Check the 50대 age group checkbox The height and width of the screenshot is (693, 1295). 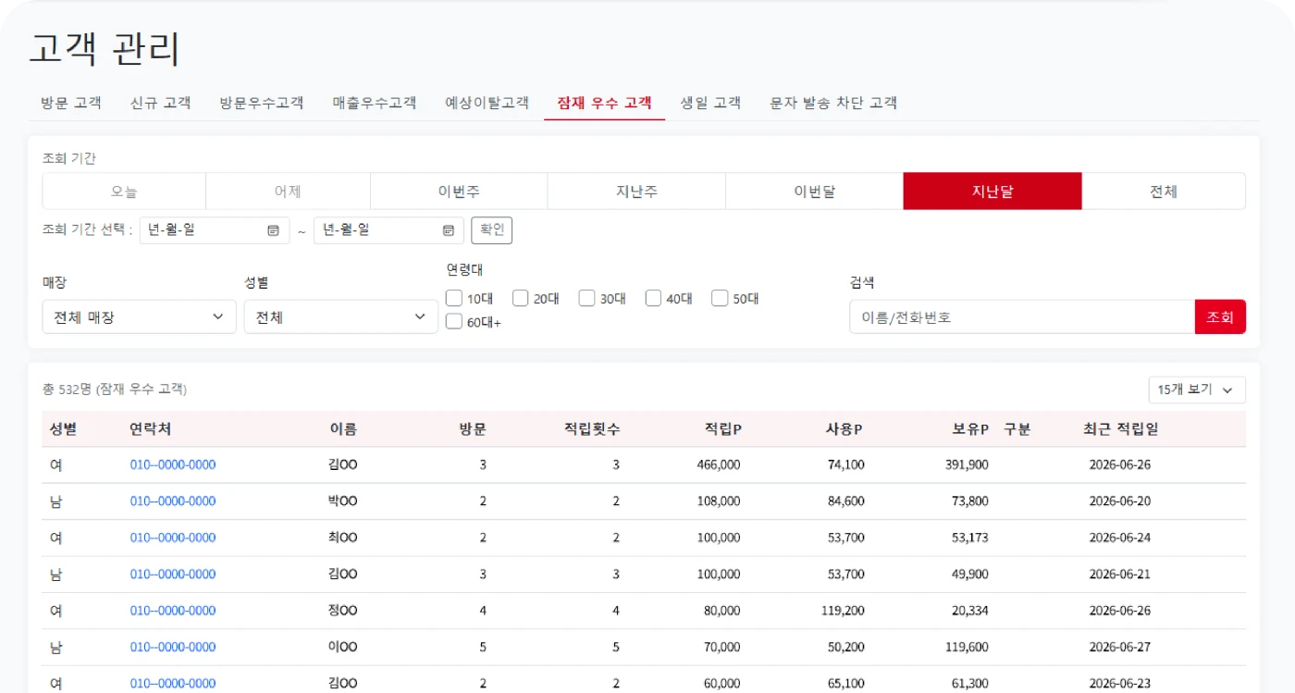pyautogui.click(x=721, y=298)
